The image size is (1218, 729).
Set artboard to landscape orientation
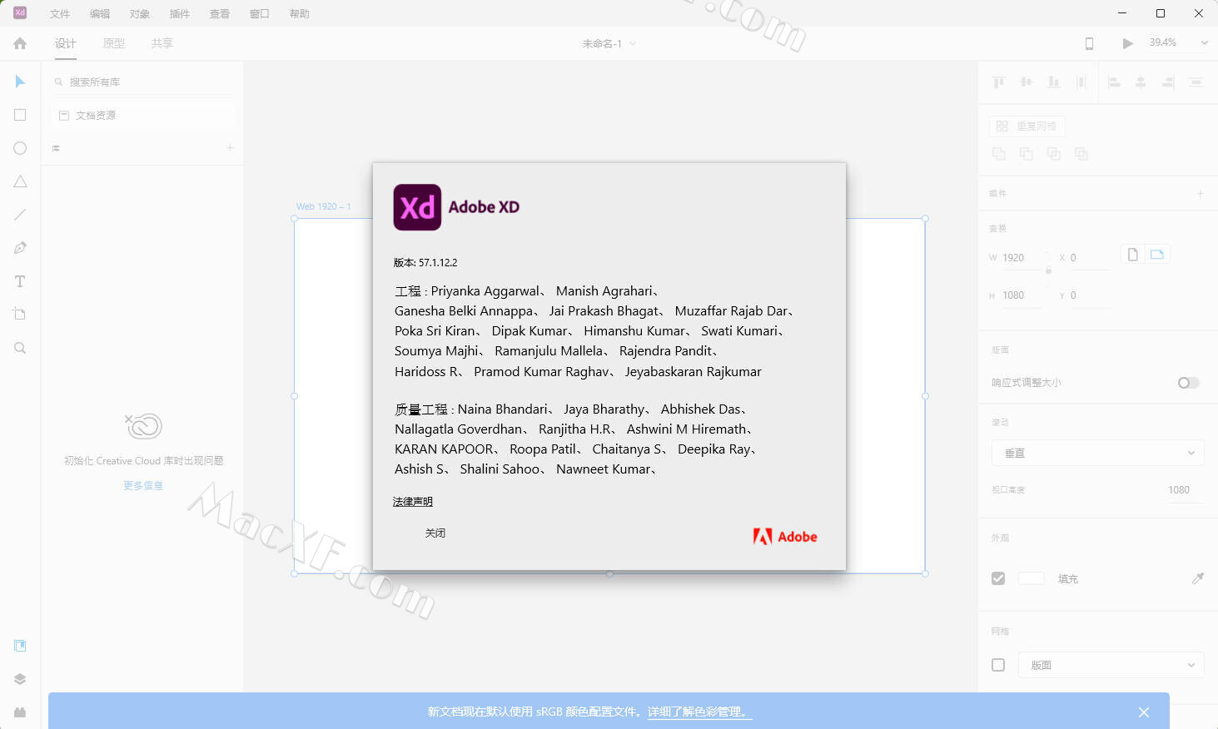point(1157,255)
